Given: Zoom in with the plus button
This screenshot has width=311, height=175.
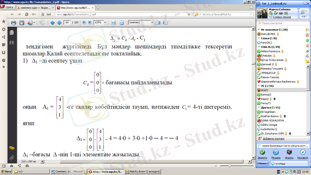Looking at the screenshot, I should click(90, 23).
